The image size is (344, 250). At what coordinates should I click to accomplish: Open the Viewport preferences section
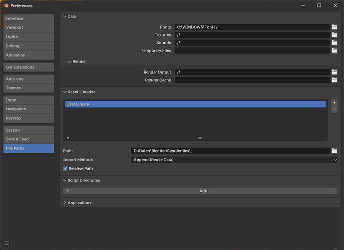[x=29, y=27]
